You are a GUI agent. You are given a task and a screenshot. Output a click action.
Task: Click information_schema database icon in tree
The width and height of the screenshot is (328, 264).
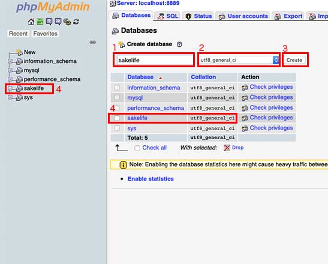[19, 61]
